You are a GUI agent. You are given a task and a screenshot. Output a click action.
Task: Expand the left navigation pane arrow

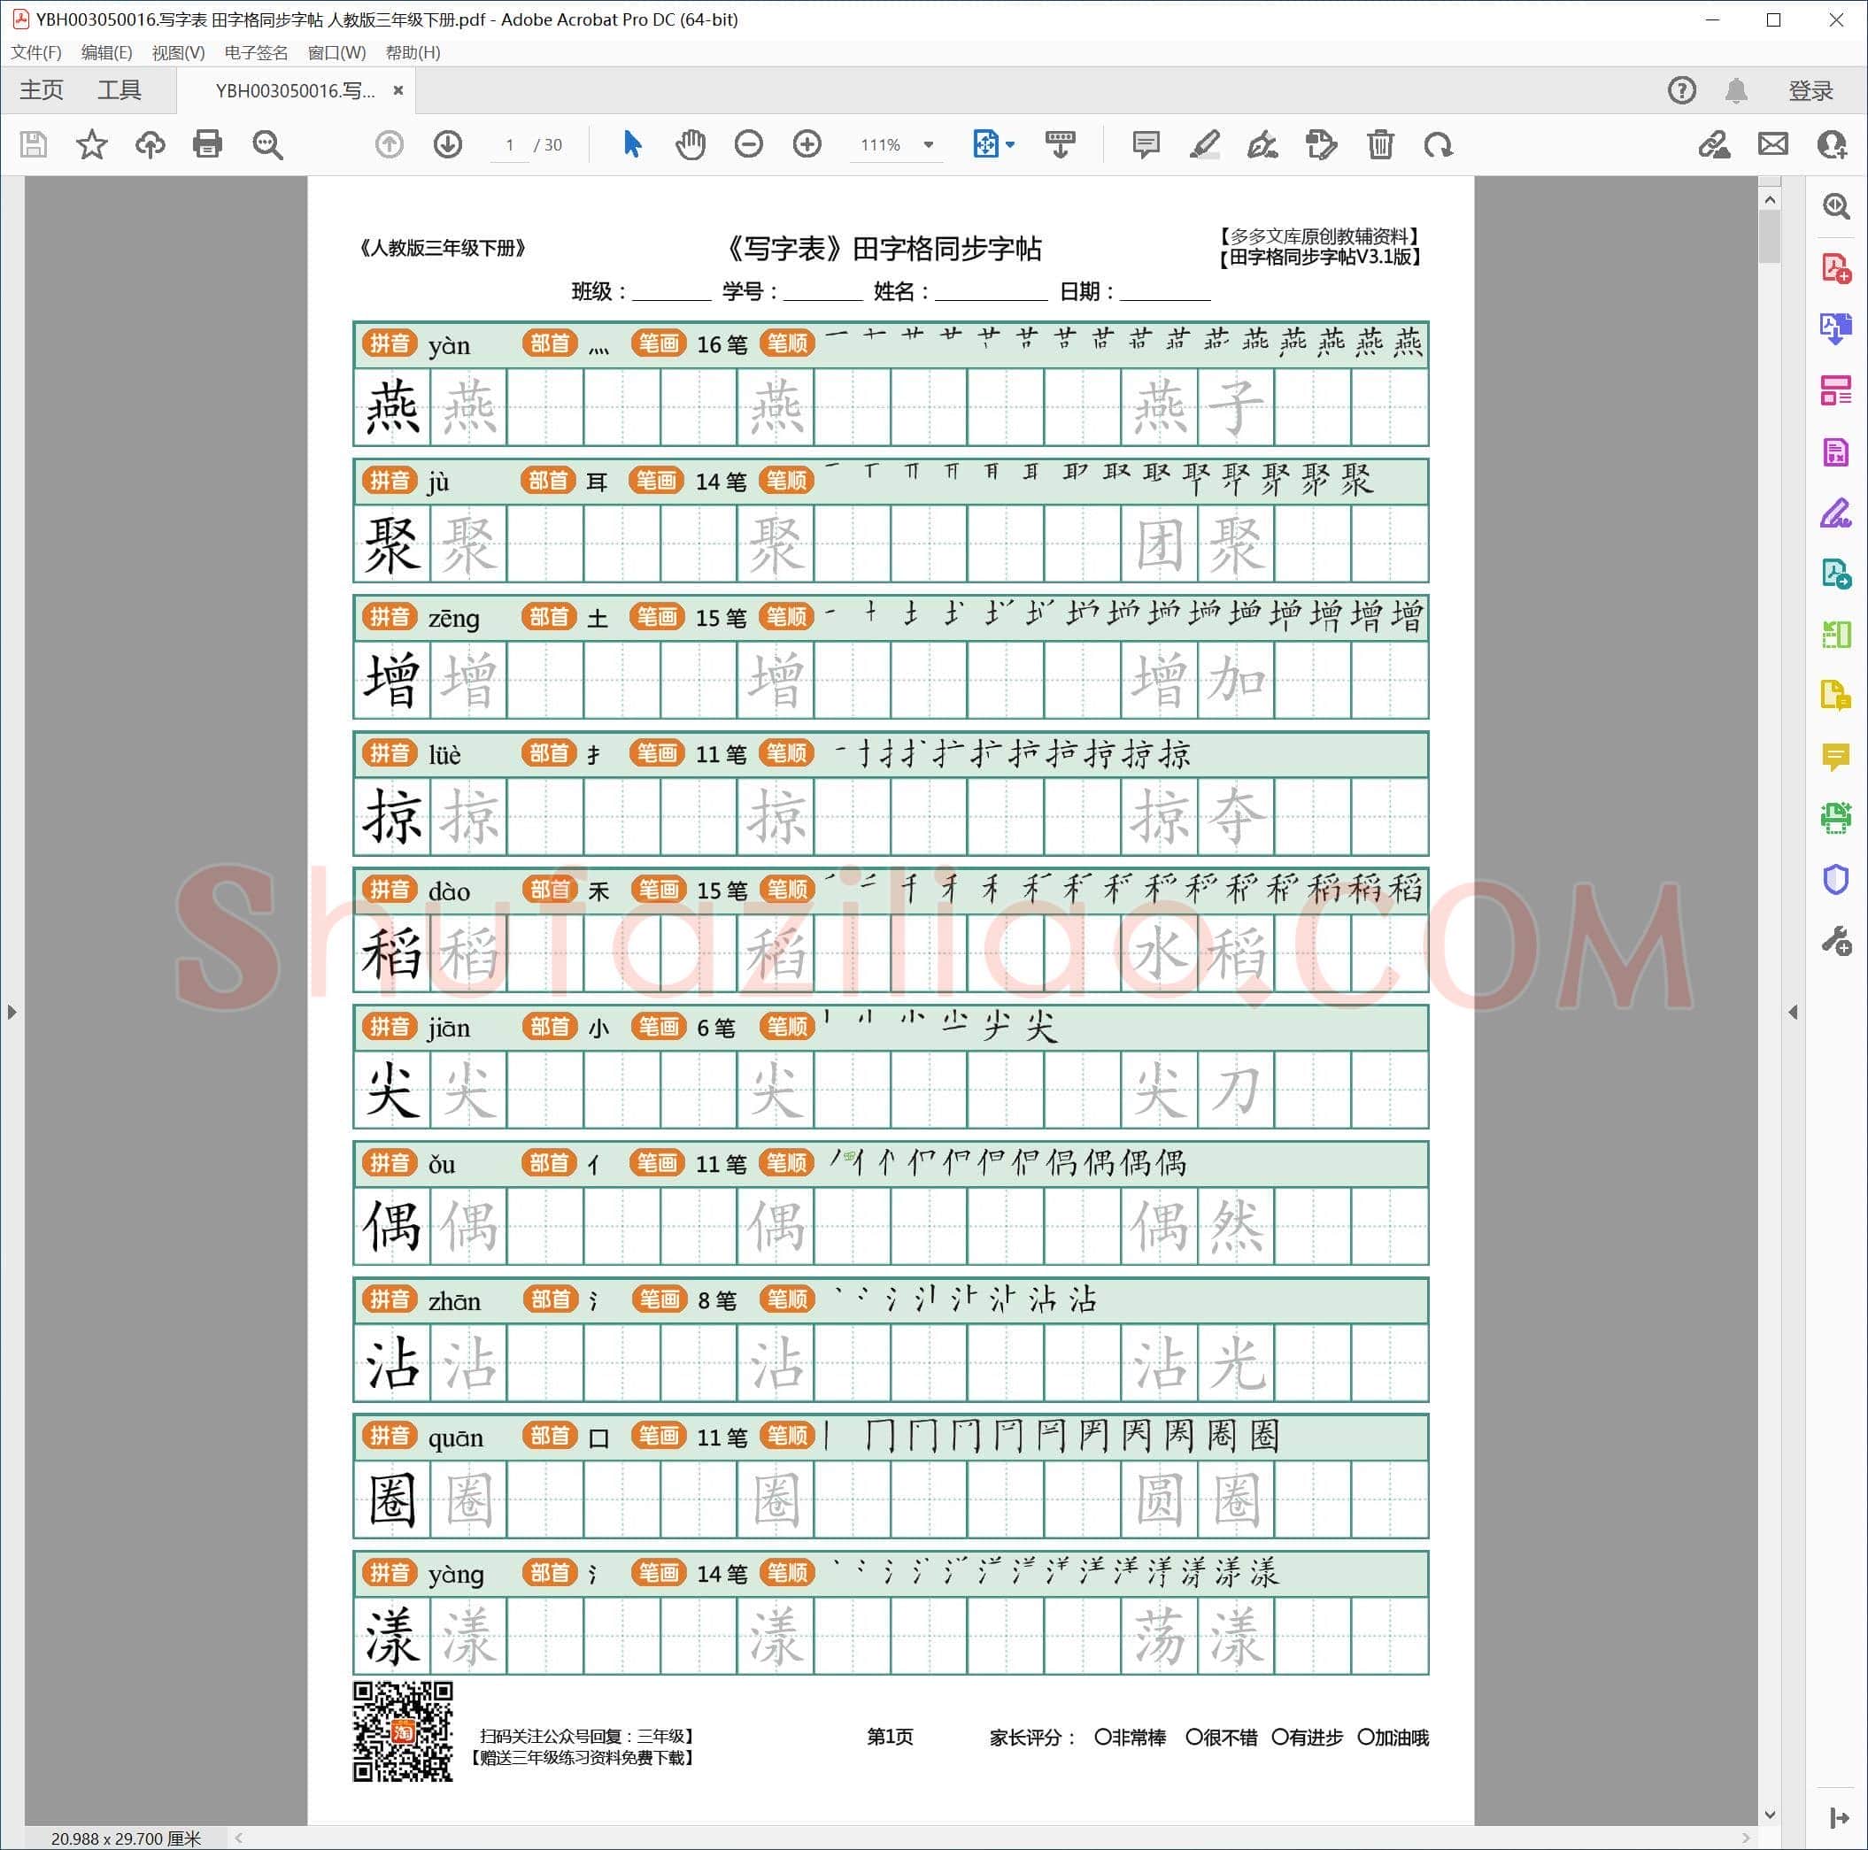pos(12,1012)
